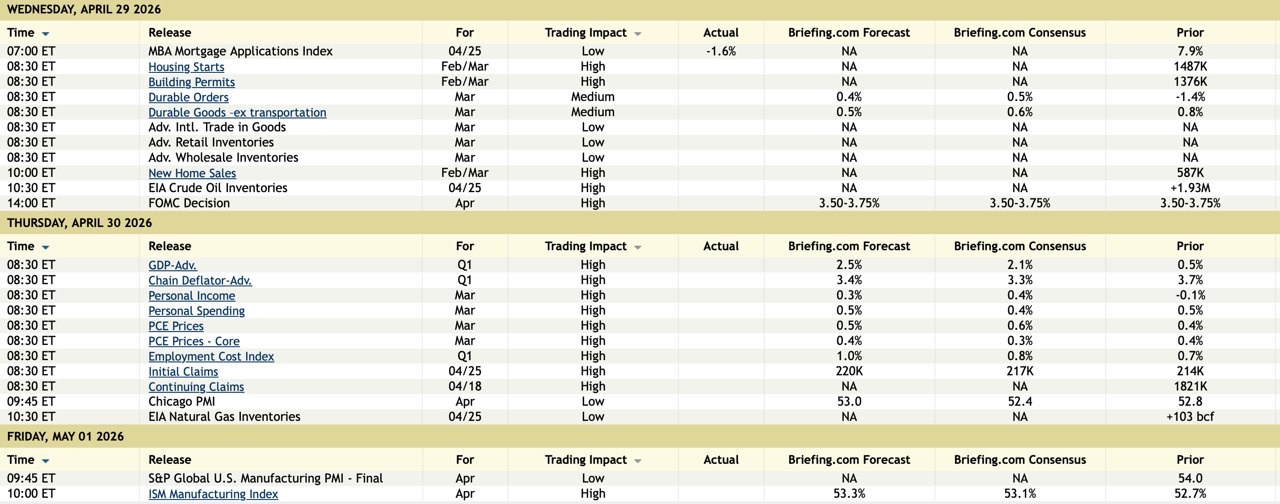Open the Continuing Claims link
The width and height of the screenshot is (1280, 504).
coord(196,386)
